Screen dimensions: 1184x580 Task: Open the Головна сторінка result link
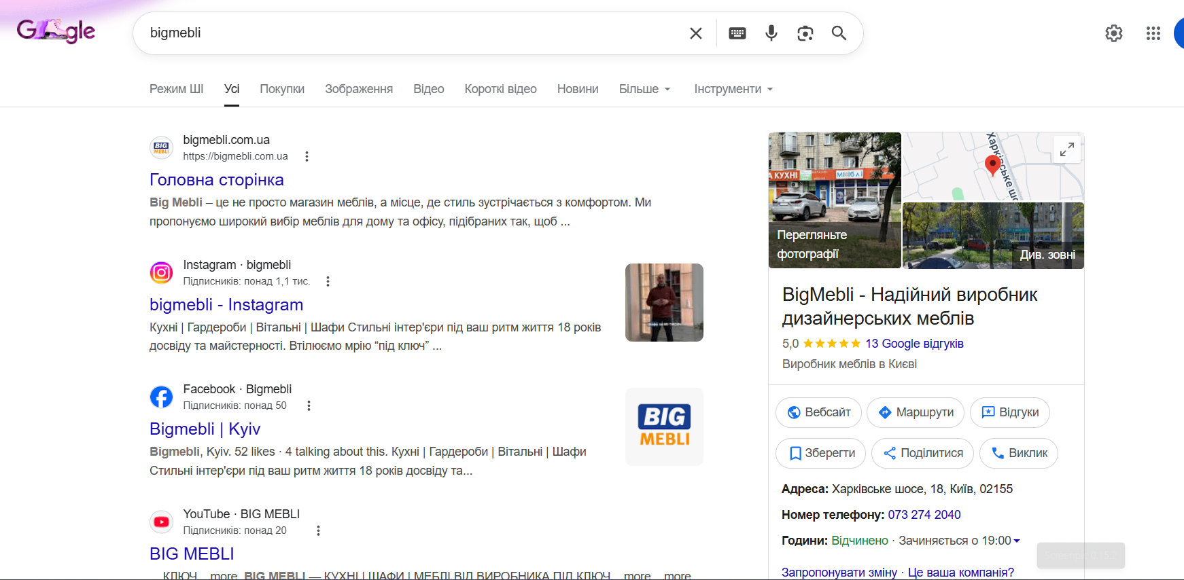[x=217, y=180]
